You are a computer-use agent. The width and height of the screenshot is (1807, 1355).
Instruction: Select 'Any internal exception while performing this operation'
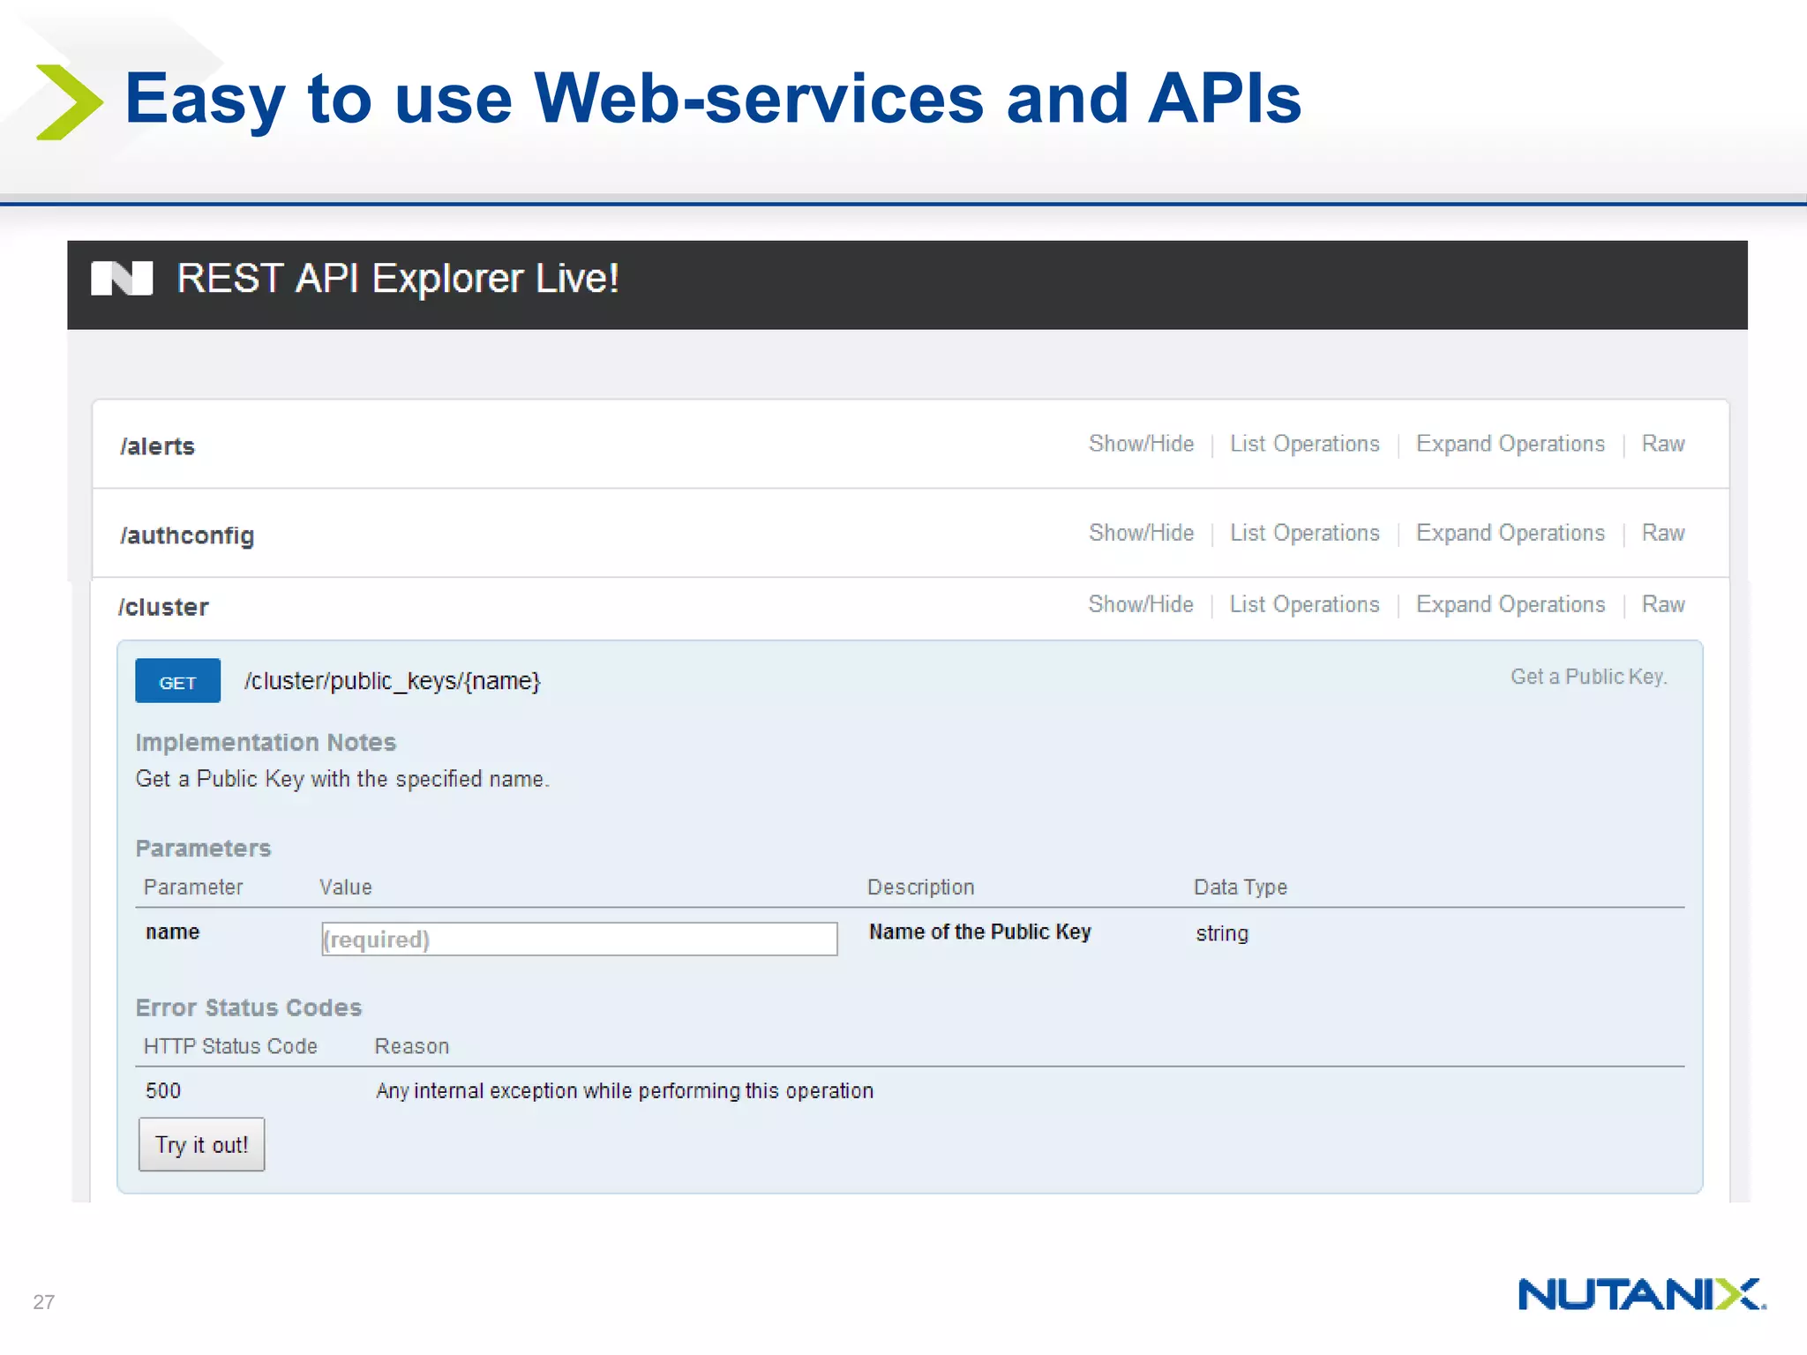point(625,1091)
